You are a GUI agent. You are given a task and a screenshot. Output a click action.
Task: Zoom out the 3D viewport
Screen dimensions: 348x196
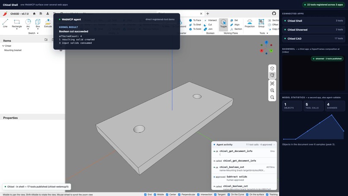(272, 97)
